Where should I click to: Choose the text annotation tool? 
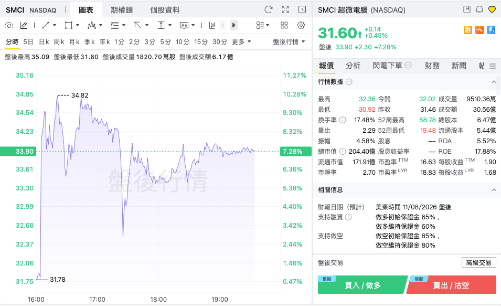[184, 25]
